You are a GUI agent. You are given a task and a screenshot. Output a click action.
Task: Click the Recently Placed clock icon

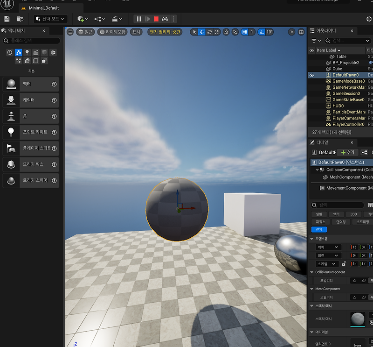[10, 52]
